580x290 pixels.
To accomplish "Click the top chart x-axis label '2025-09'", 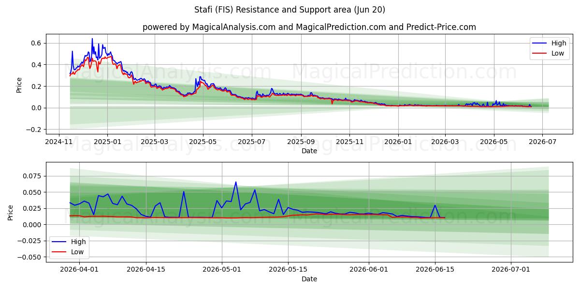I will (301, 142).
